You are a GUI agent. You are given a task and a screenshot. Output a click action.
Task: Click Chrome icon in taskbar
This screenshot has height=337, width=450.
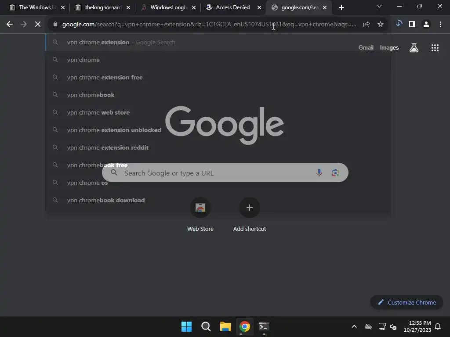click(x=244, y=326)
